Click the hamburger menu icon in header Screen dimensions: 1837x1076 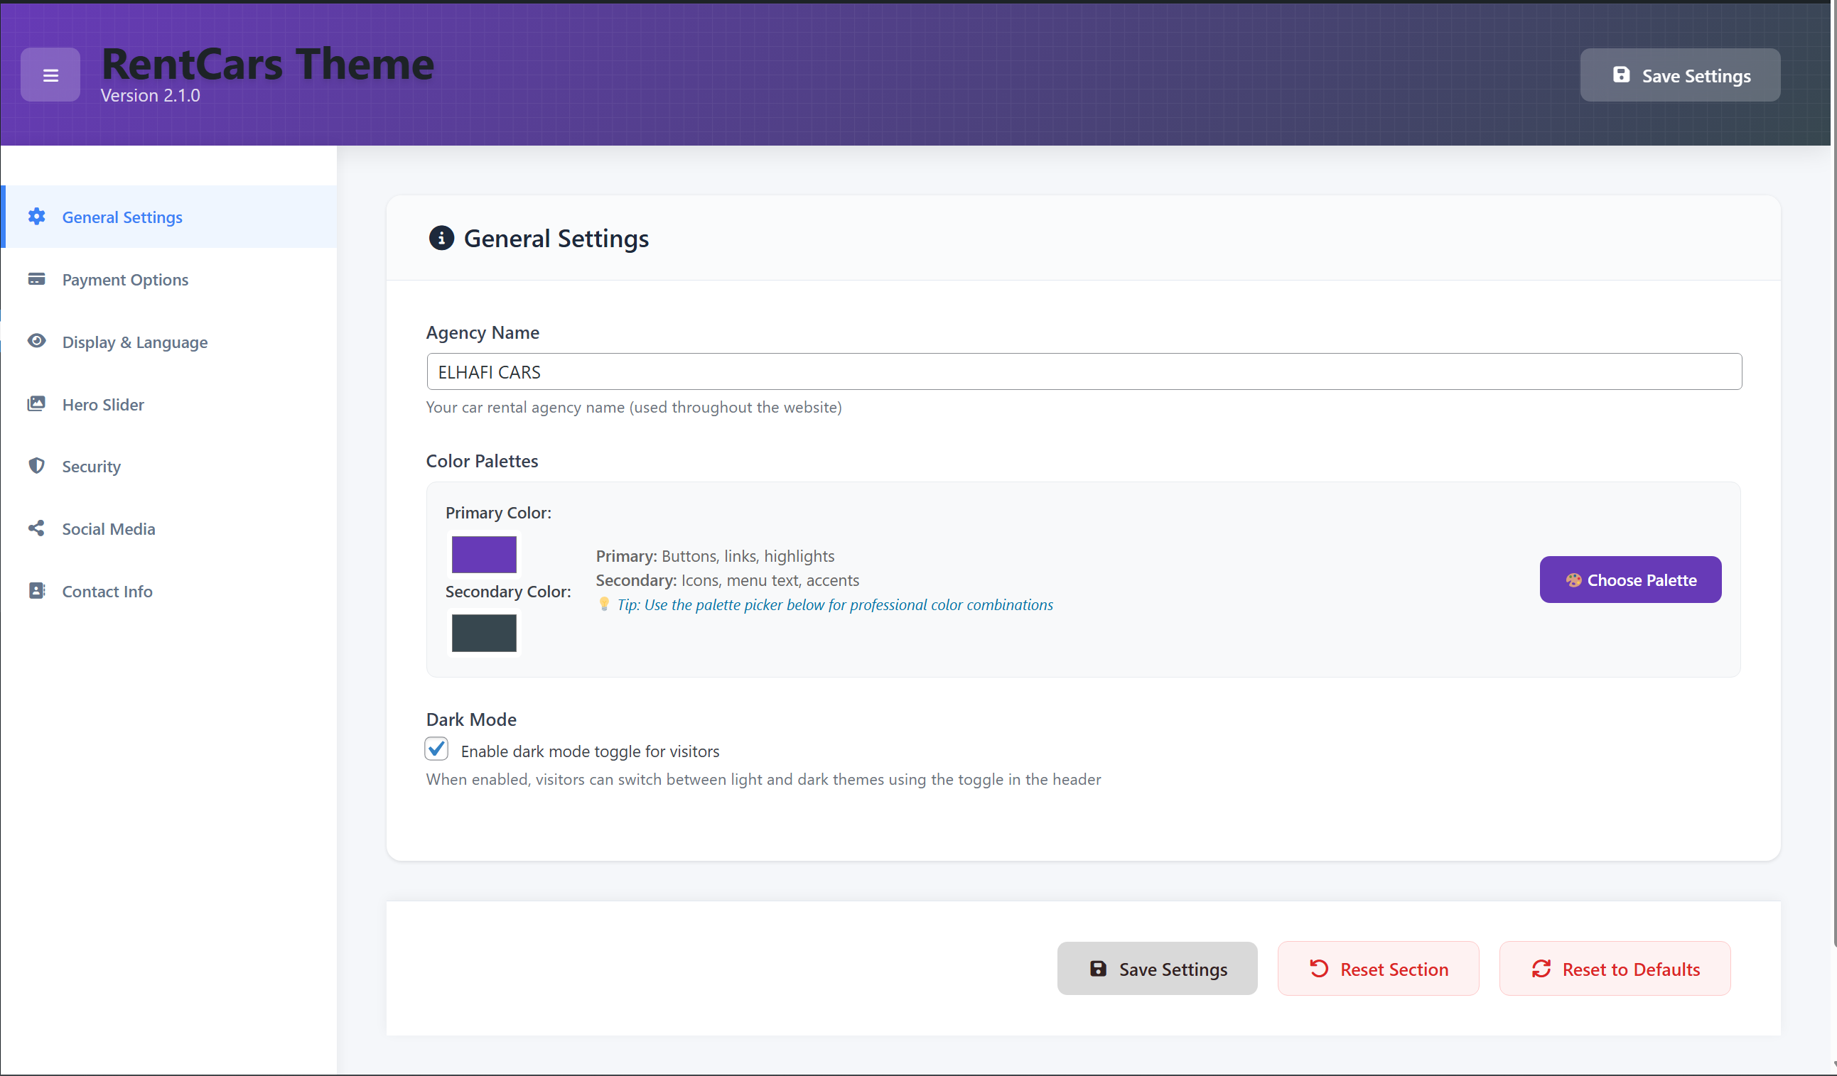tap(50, 75)
